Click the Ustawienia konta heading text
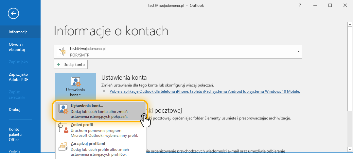353x159 pixels. point(124,77)
